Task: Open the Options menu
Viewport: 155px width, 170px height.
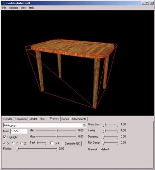Action: coord(13,8)
